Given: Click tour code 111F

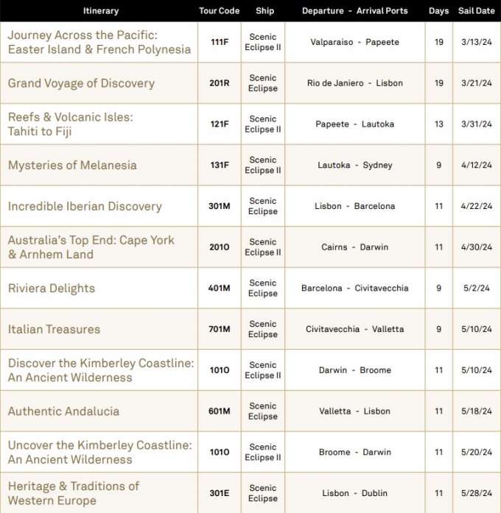Looking at the screenshot, I should click(219, 42).
